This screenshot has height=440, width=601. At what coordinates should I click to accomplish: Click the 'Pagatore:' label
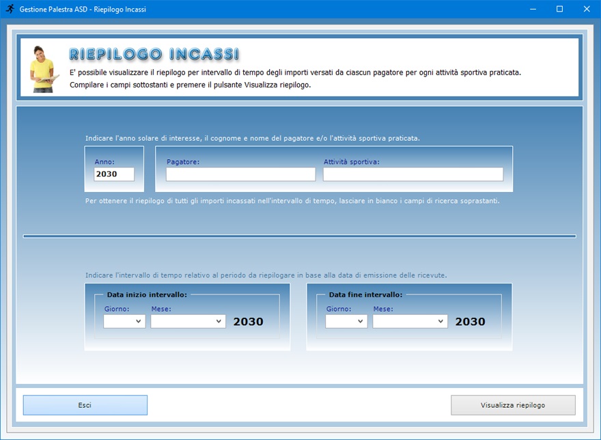(x=183, y=162)
